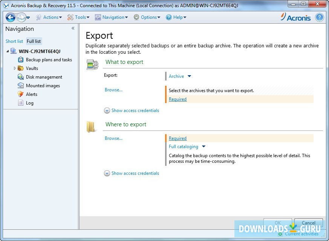This screenshot has width=329, height=241.
Task: Expand Show access credentials under What to export
Action: pyautogui.click(x=132, y=111)
